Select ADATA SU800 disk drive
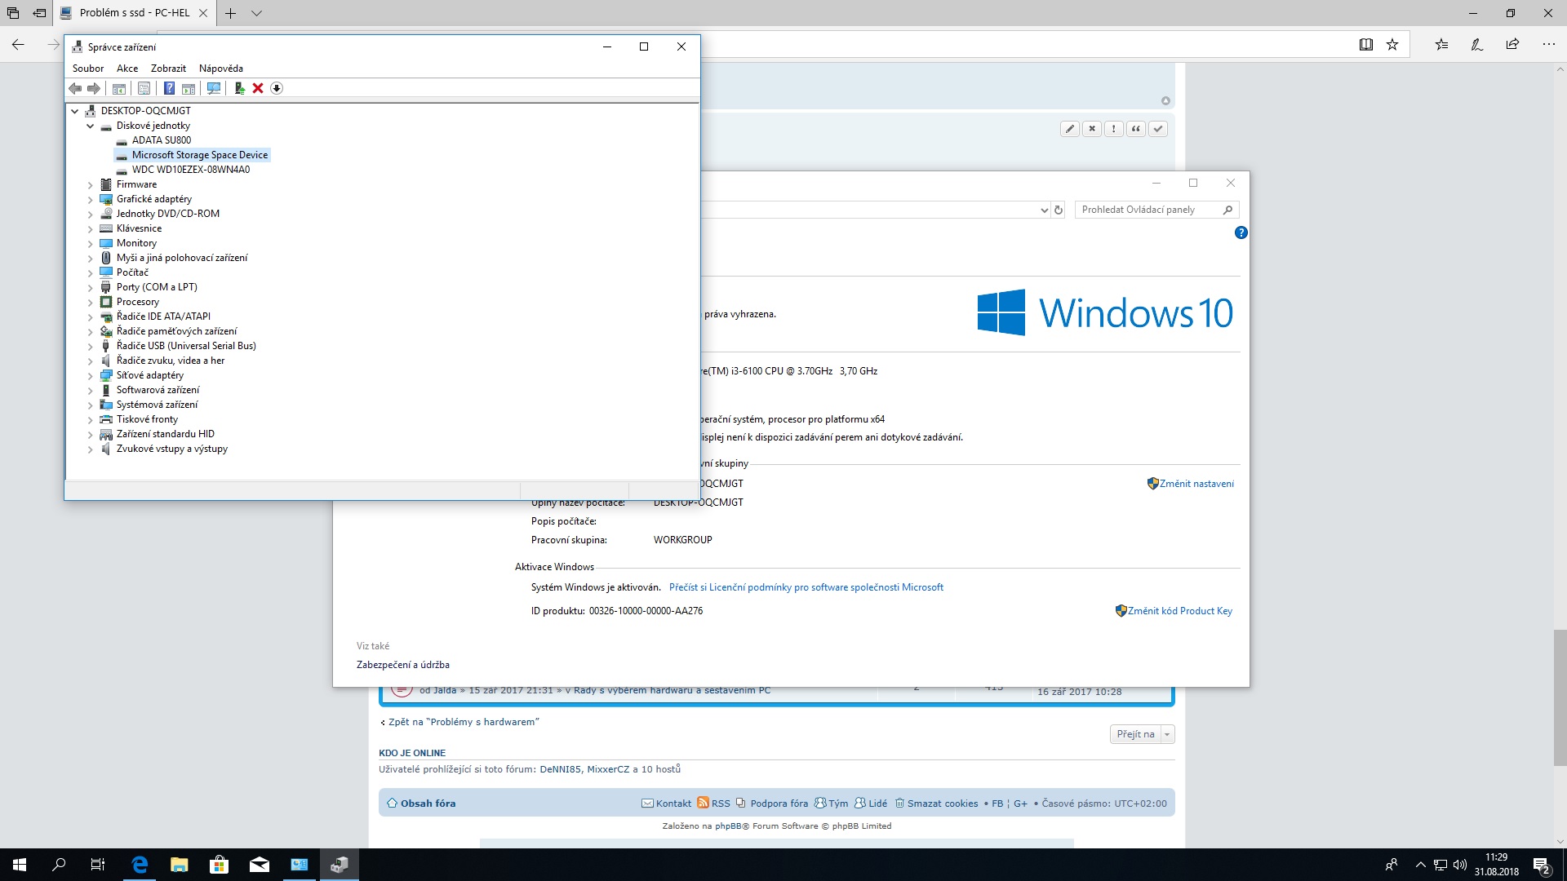The width and height of the screenshot is (1567, 881). point(161,140)
